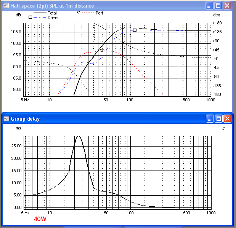
Task: Click the 'ms' unit label in Group delay
Action: click(18, 128)
